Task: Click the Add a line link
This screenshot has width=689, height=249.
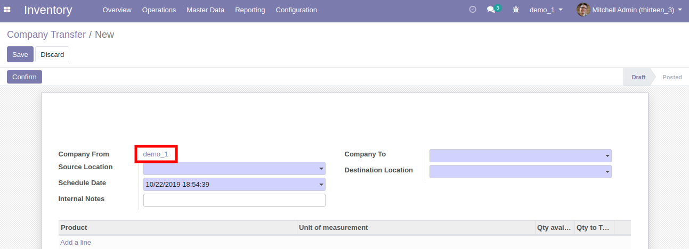Action: pyautogui.click(x=76, y=242)
